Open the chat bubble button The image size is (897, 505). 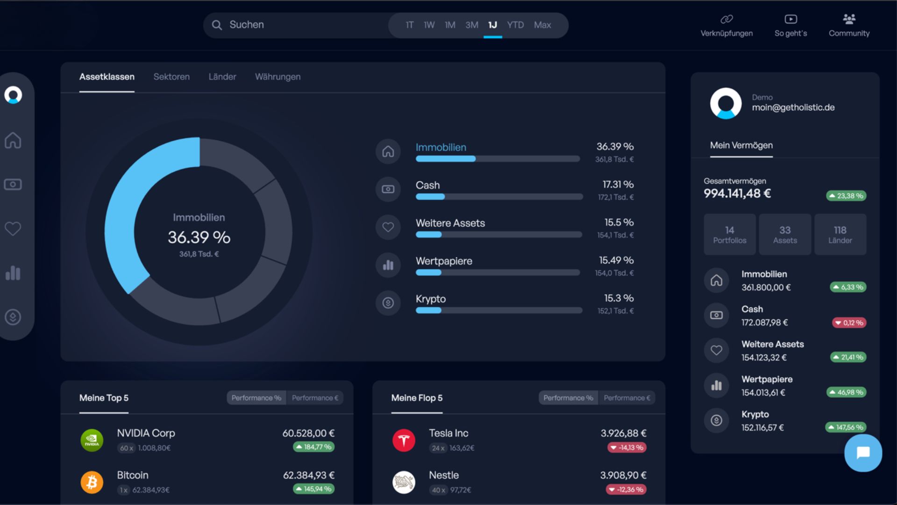coord(863,453)
